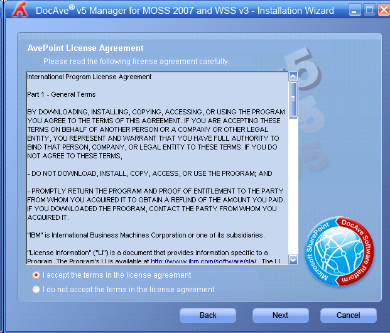Image resolution: width=390 pixels, height=333 pixels.
Task: Maximize the Installation Wizard window
Action: click(370, 9)
